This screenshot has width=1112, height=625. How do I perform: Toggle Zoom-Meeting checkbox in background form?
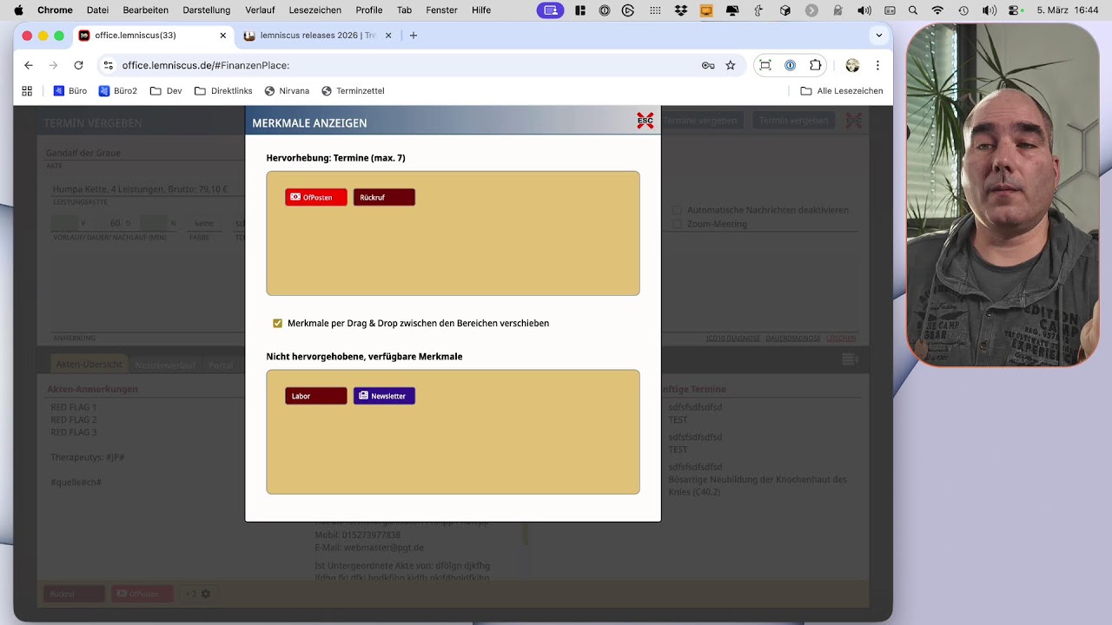(x=677, y=224)
